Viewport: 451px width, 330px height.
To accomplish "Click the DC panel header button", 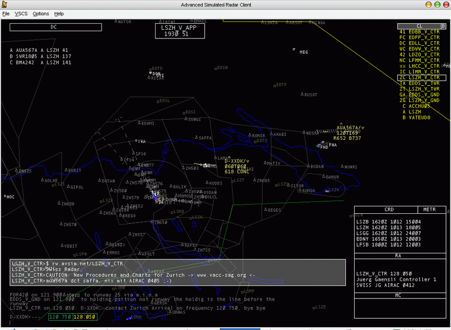I will click(54, 27).
